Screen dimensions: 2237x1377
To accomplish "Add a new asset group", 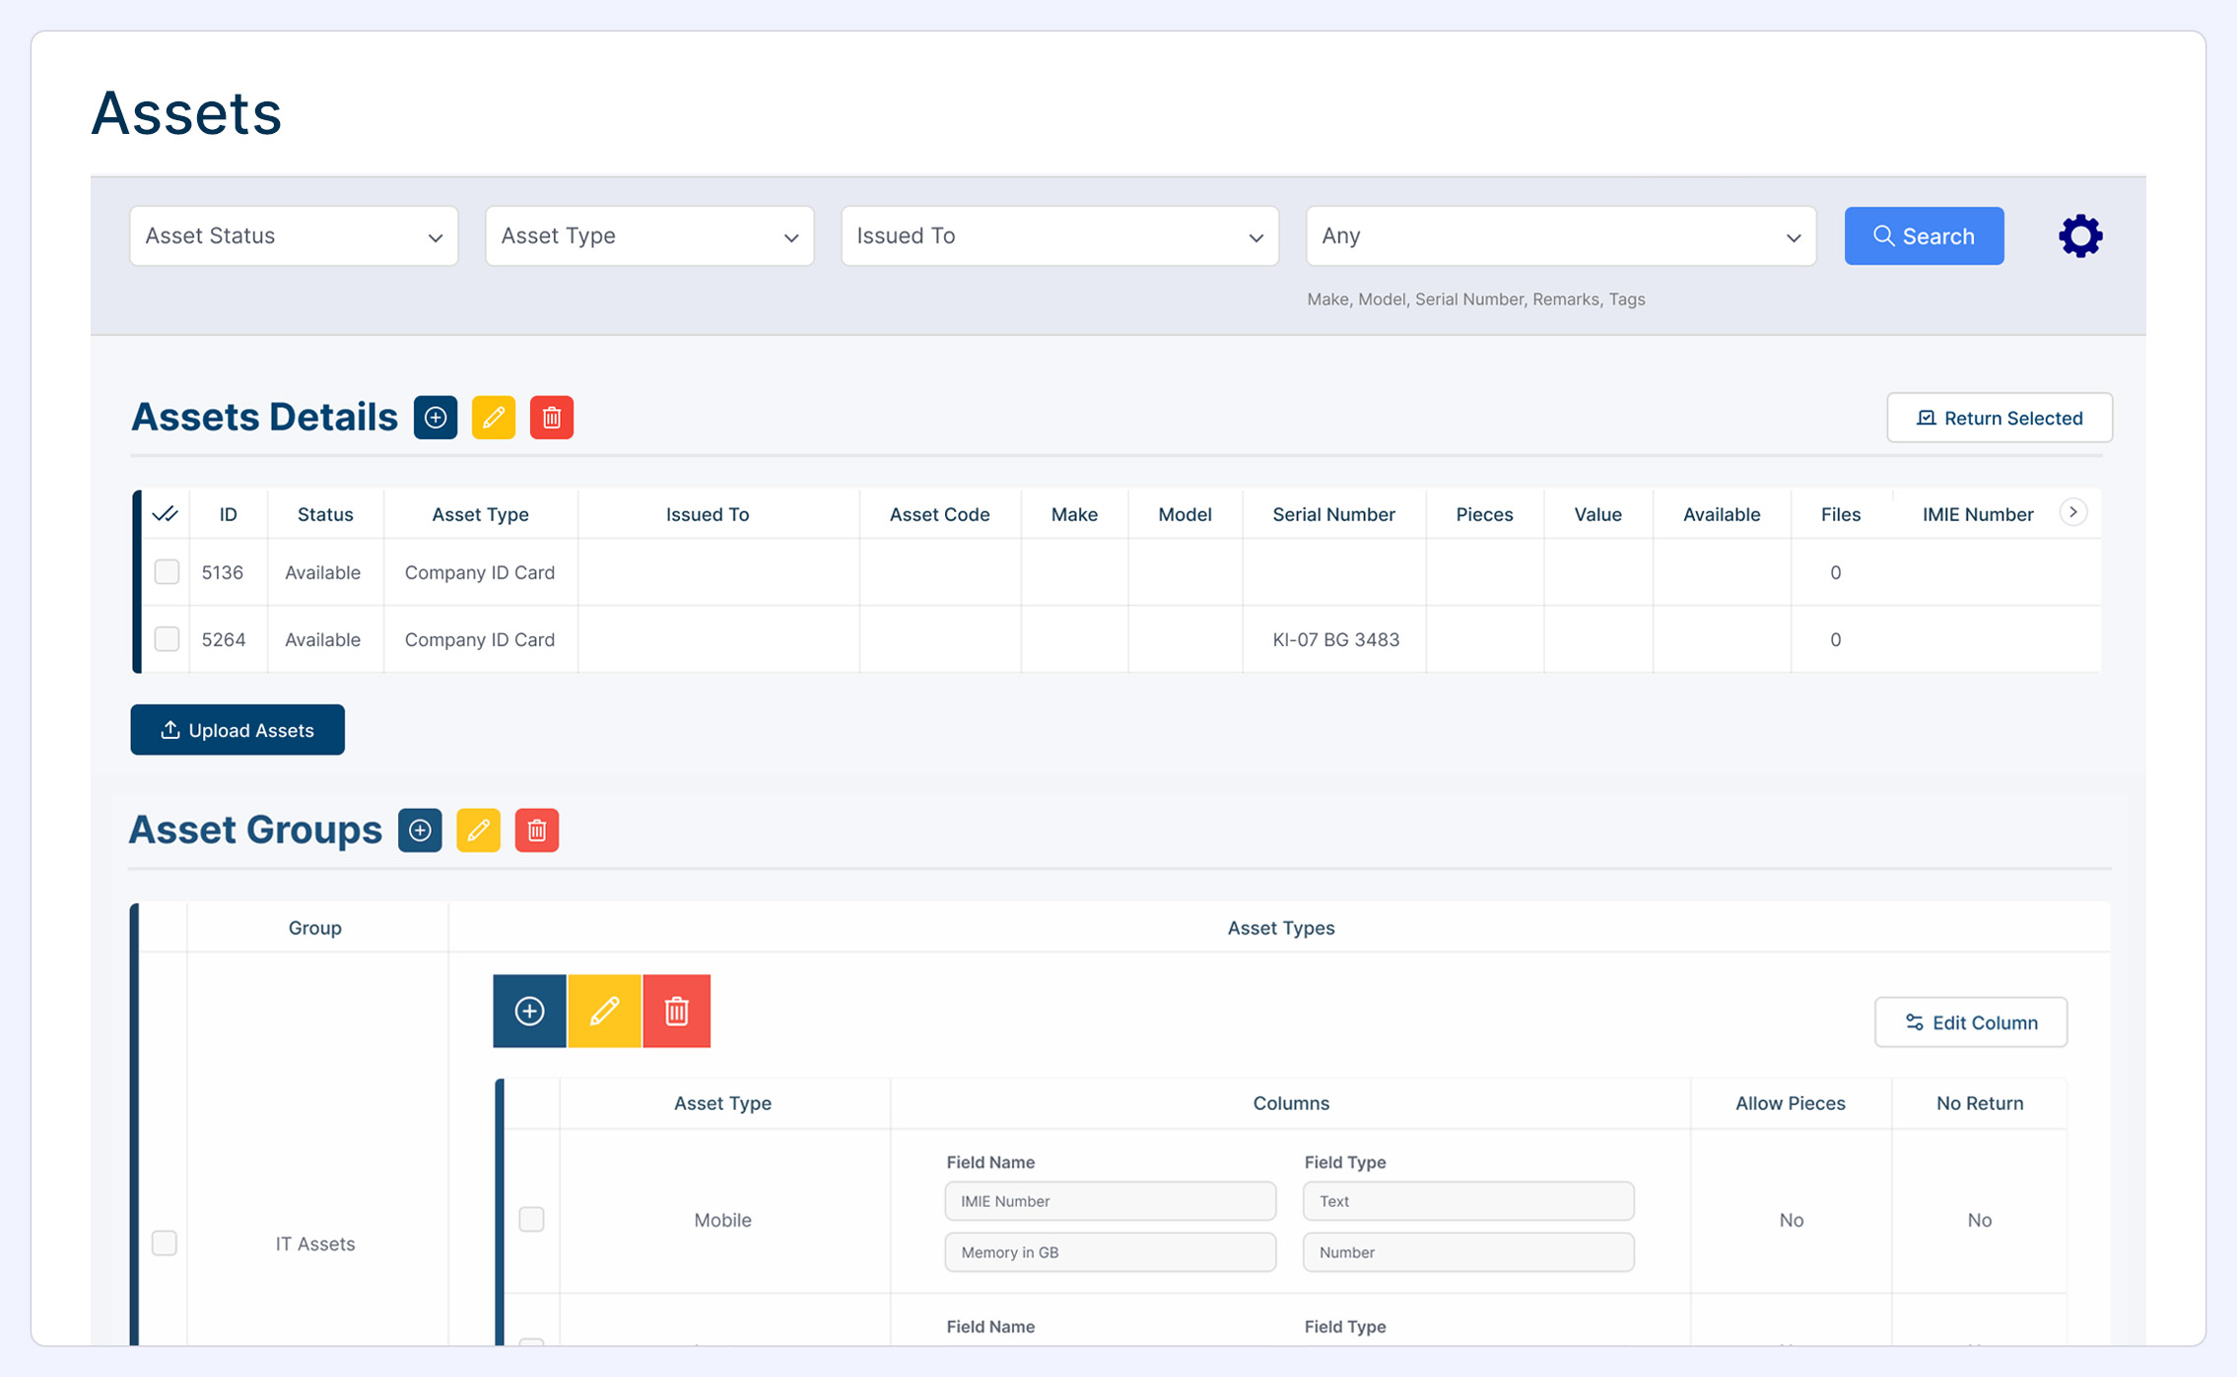I will pyautogui.click(x=420, y=830).
